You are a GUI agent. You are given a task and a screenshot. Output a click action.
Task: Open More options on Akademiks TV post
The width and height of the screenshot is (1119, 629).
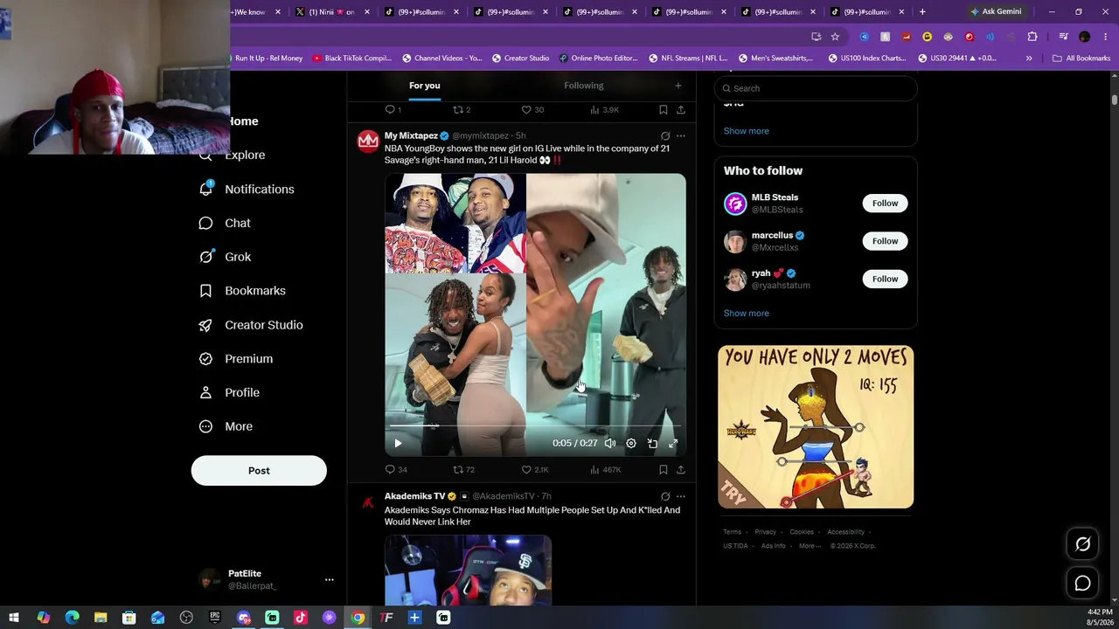[x=681, y=496]
